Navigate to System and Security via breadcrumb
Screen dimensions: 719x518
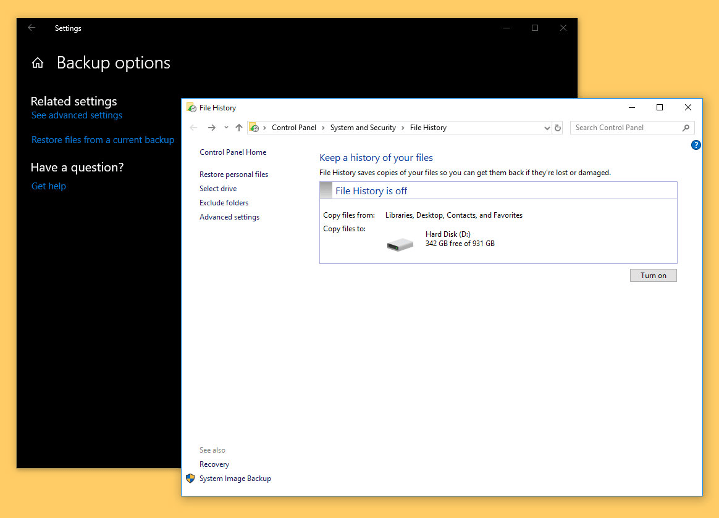(363, 127)
